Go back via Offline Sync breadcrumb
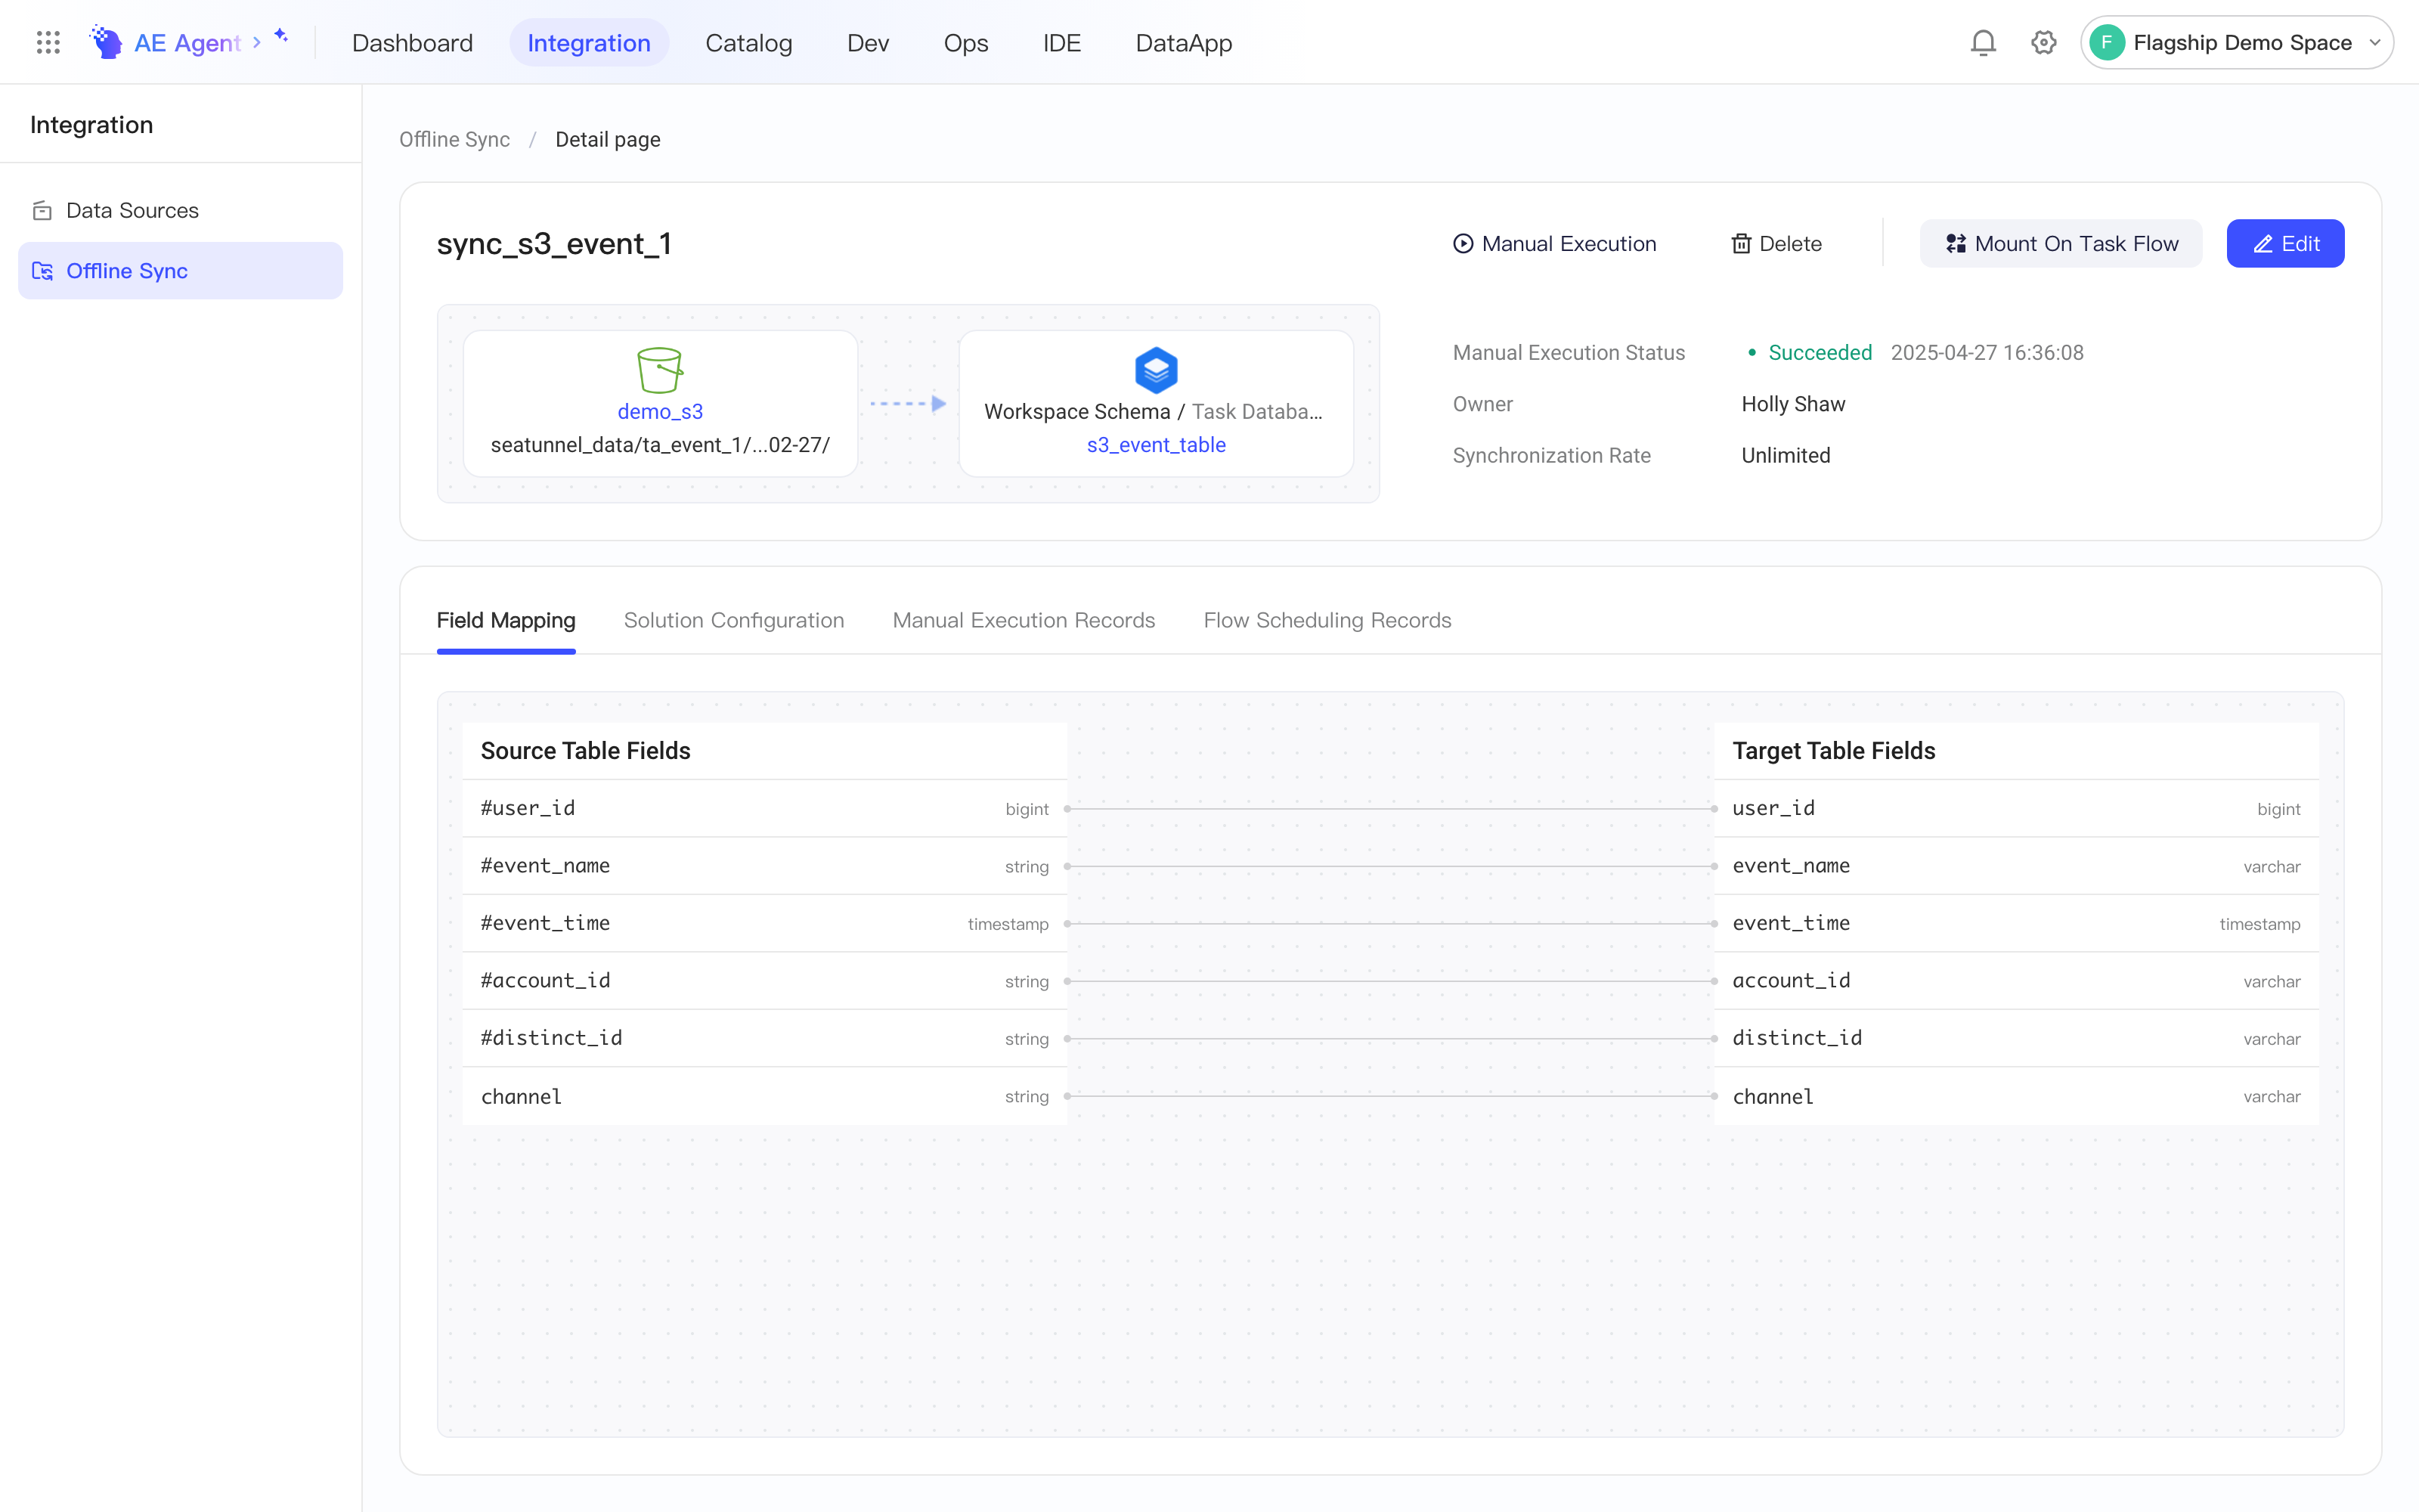The height and width of the screenshot is (1512, 2419). (x=455, y=139)
